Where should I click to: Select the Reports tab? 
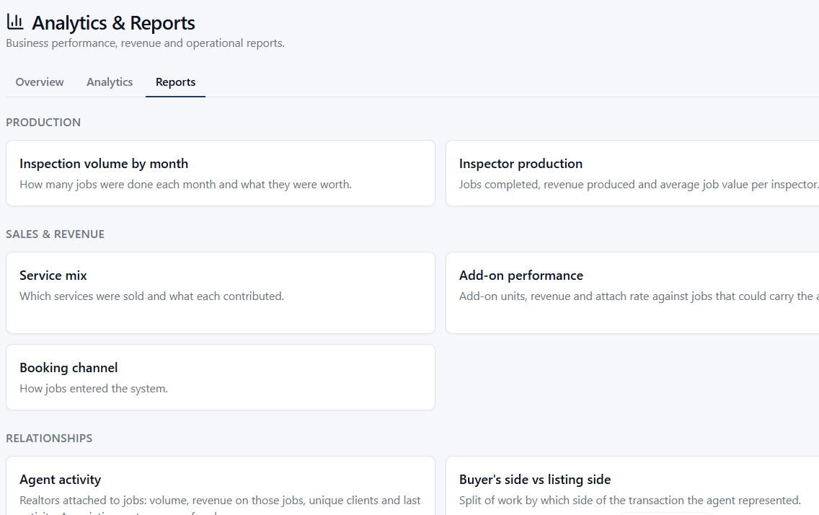tap(175, 82)
